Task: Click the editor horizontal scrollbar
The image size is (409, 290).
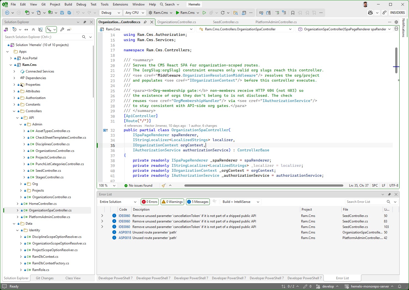Action: click(x=264, y=186)
